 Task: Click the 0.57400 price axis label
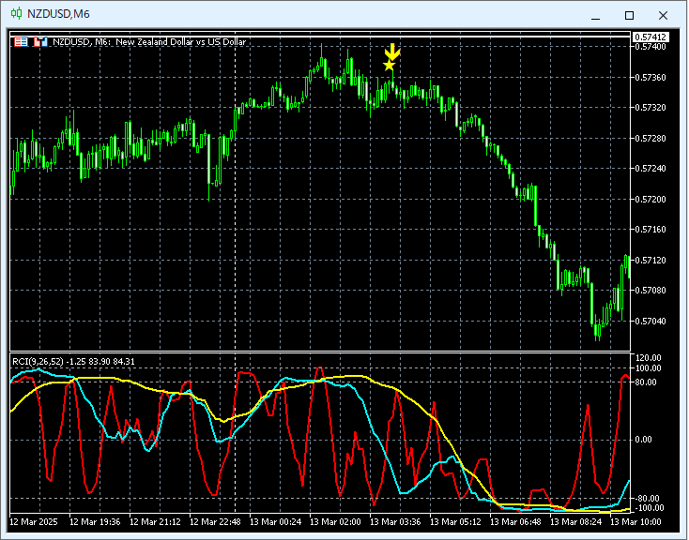coord(651,47)
